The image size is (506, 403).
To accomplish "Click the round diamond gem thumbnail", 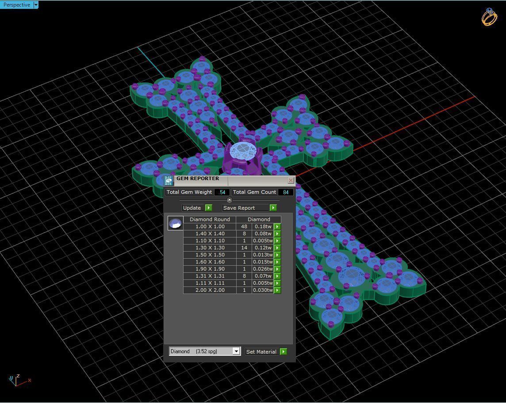I will [176, 223].
